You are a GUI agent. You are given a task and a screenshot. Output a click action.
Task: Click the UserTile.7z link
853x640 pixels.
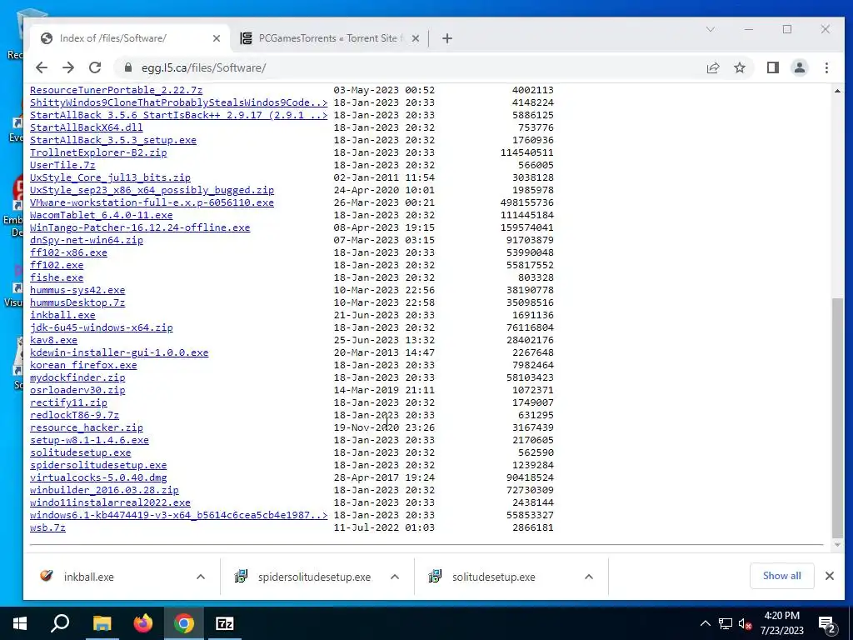pos(62,165)
